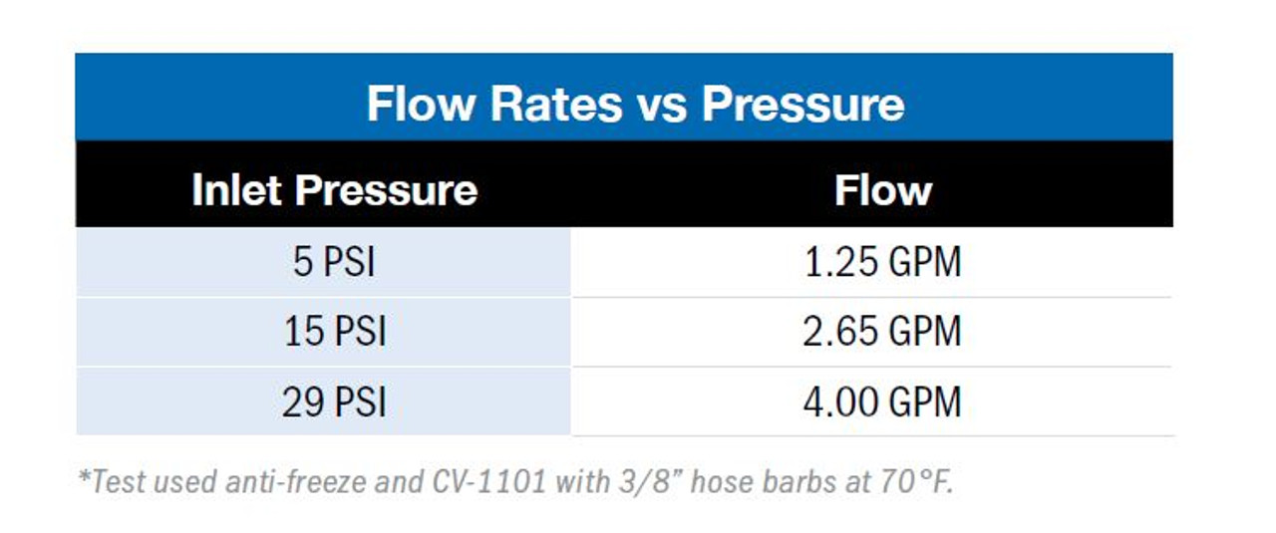Viewport: 1276px width, 533px height.
Task: Click the "1.25 GPM" flow value
Action: (x=882, y=262)
